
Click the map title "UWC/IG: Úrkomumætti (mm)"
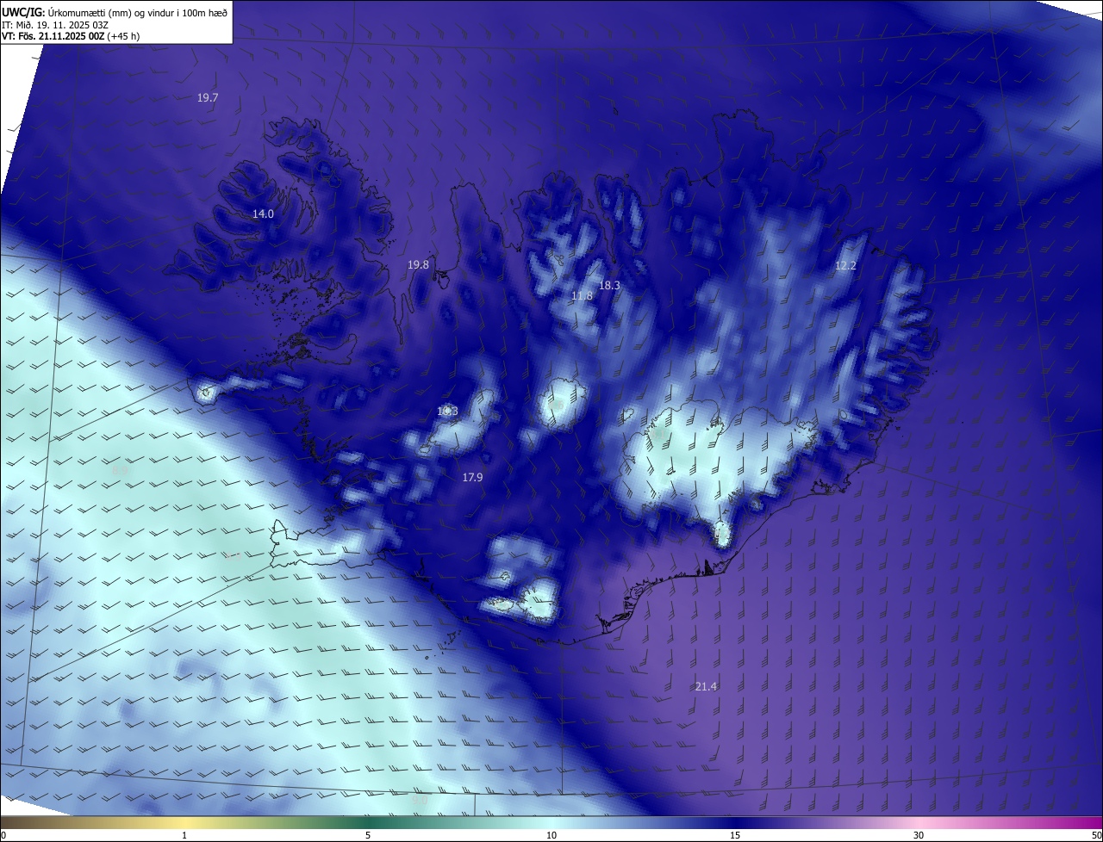pos(68,13)
